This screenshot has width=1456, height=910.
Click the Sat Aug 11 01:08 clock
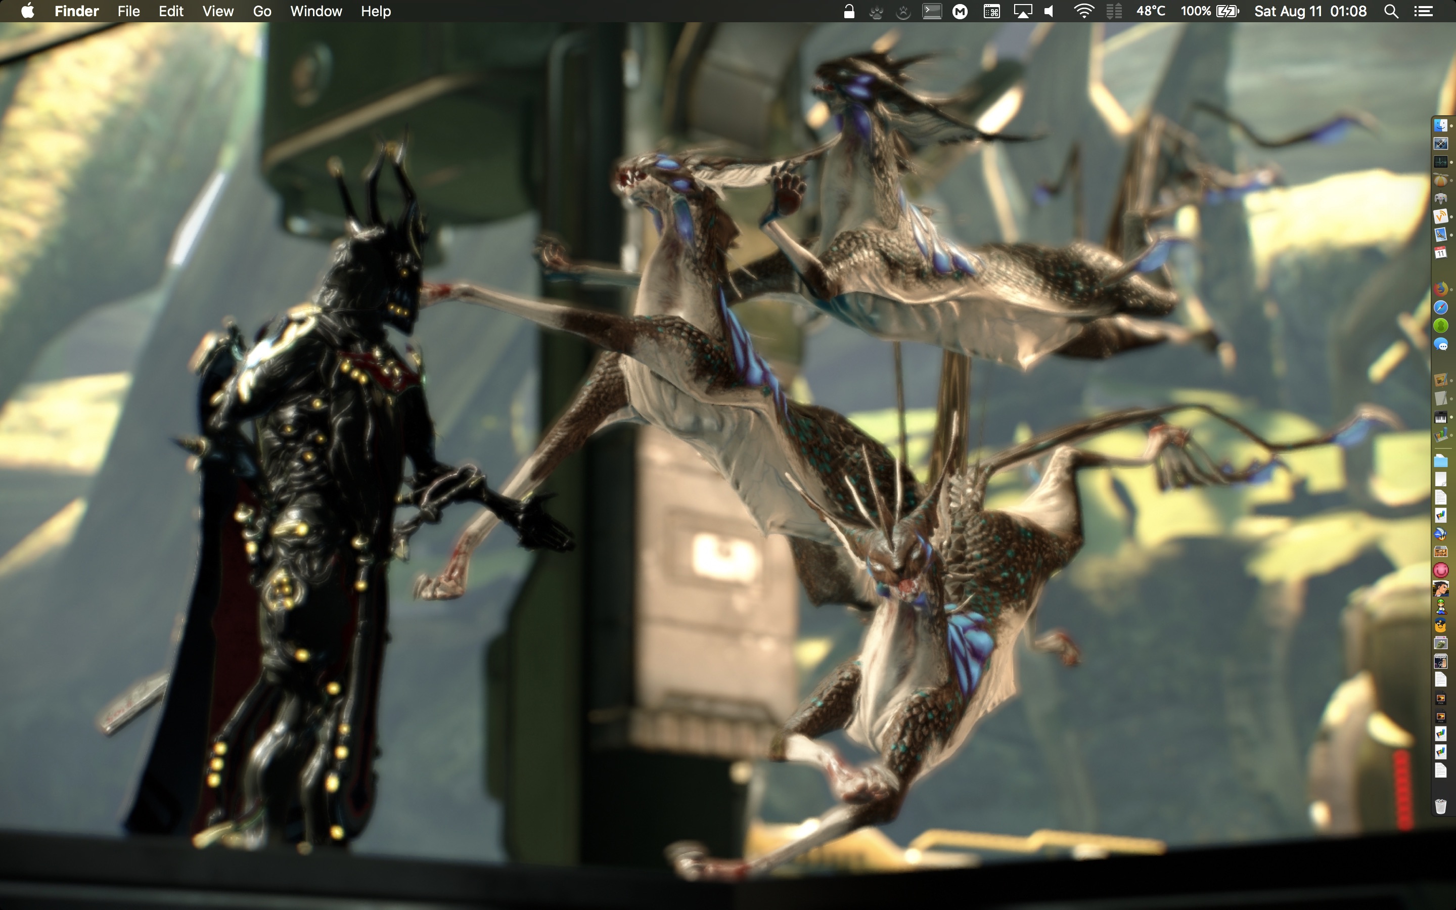point(1310,11)
